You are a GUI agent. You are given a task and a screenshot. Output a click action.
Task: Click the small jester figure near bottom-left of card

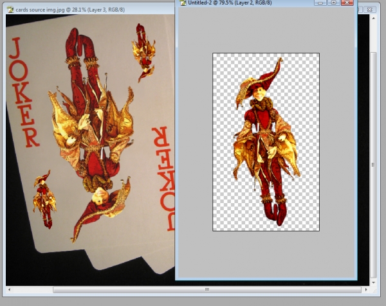click(44, 199)
